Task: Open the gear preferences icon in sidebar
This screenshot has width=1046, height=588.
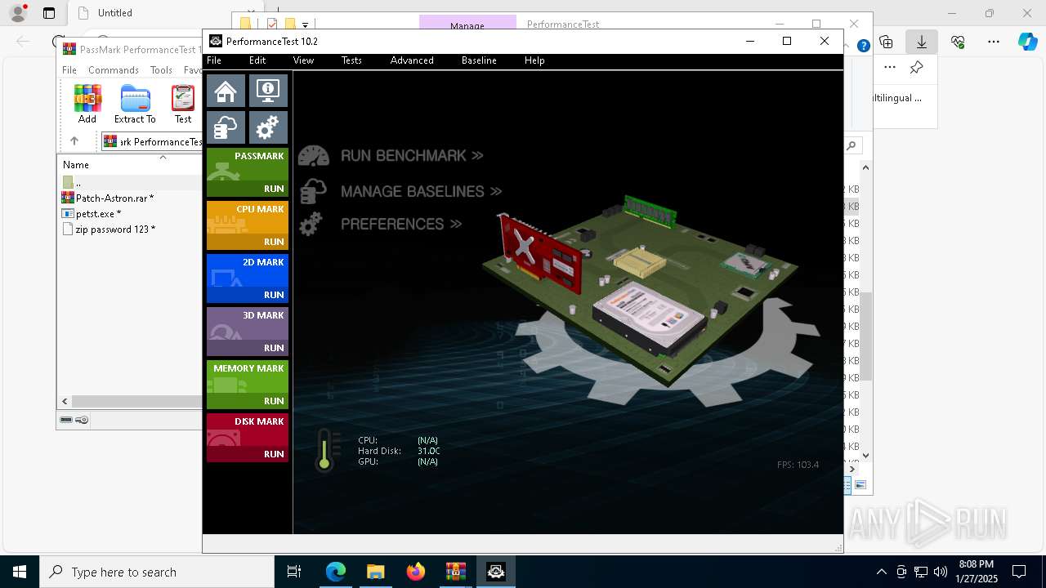Action: pos(268,127)
